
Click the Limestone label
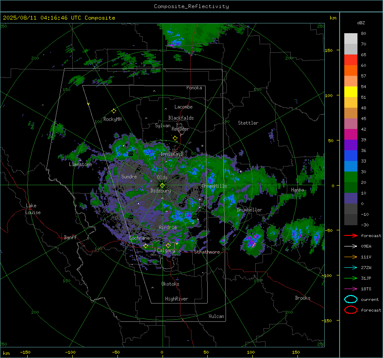[80, 164]
